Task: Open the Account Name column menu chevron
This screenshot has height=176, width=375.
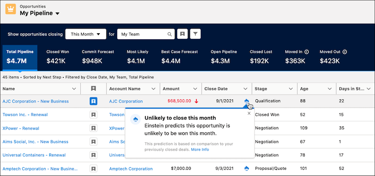Action: (154, 89)
